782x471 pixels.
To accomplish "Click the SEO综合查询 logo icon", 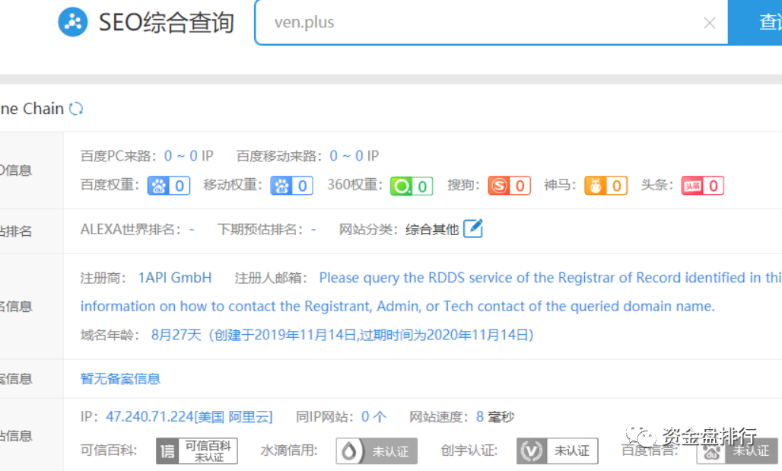I will pos(73,22).
